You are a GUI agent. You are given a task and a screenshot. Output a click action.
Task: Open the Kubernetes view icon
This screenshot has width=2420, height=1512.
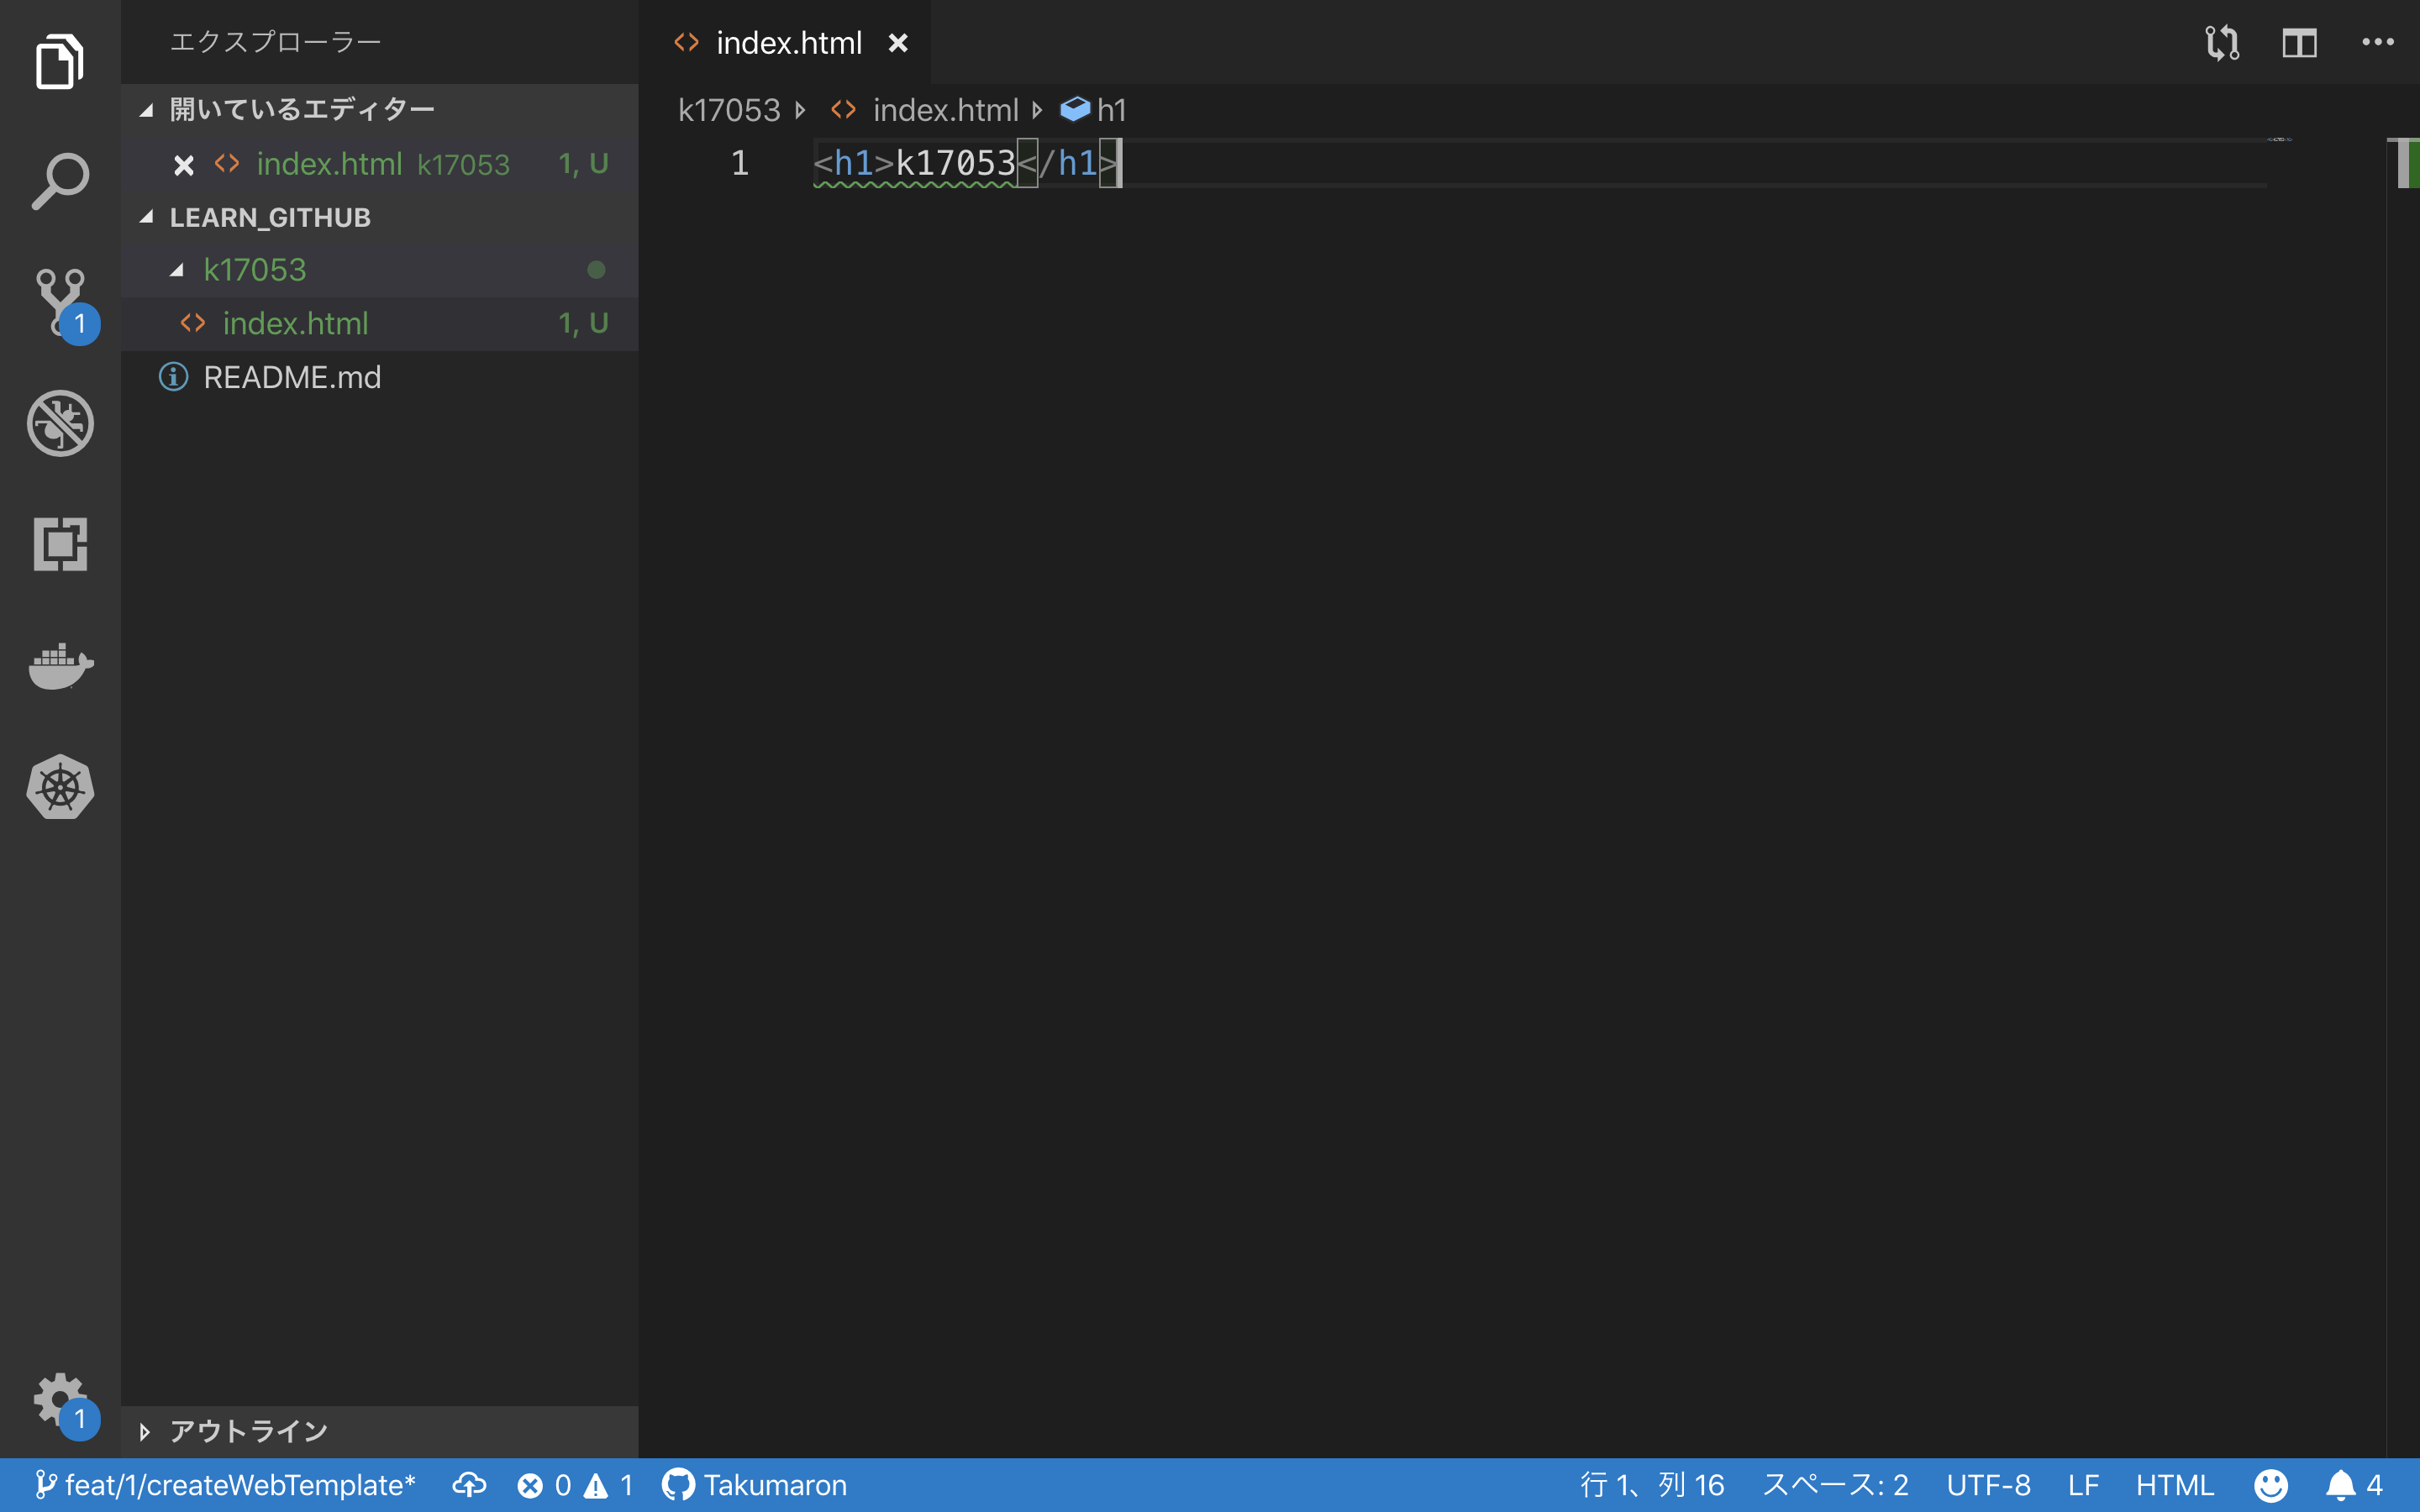tap(60, 787)
